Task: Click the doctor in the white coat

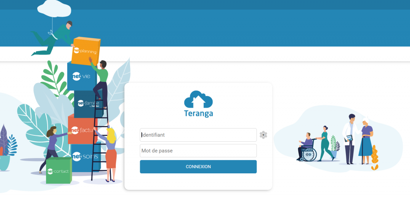Action: (350, 138)
